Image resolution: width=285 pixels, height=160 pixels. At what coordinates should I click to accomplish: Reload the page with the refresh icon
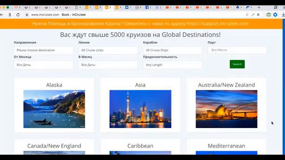(18, 15)
